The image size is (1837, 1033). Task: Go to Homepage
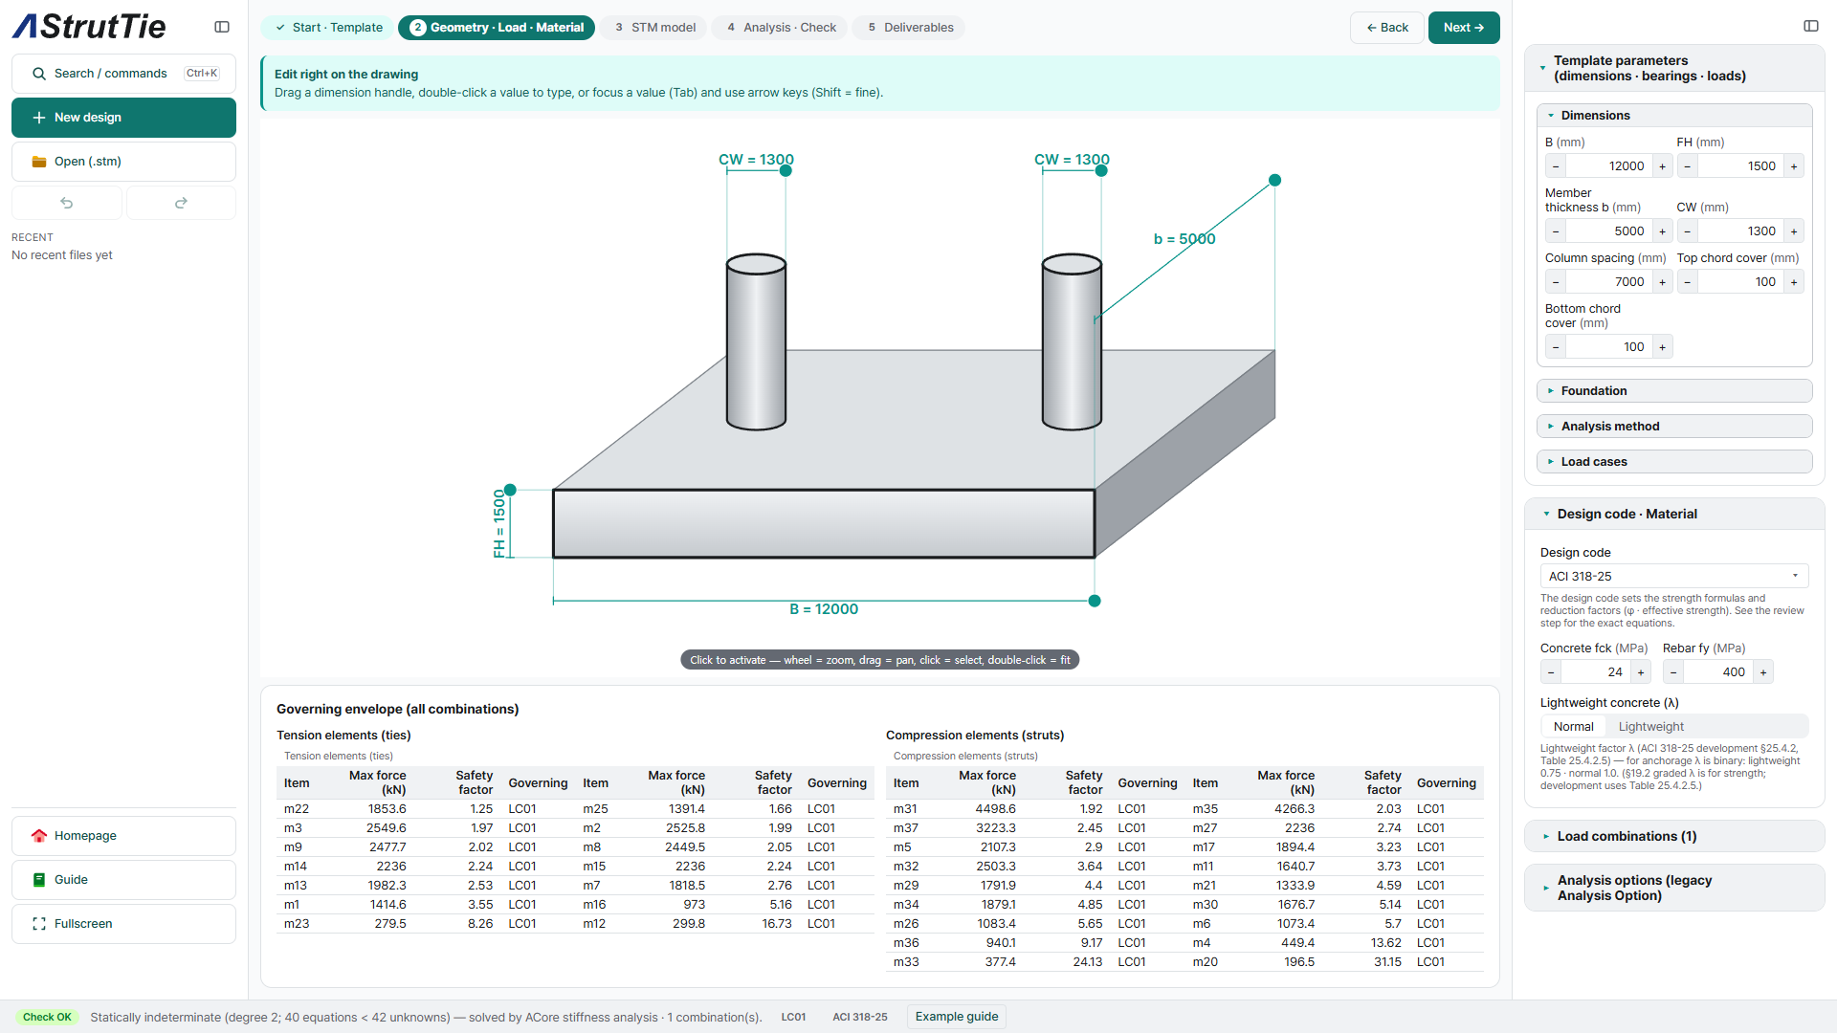123,836
